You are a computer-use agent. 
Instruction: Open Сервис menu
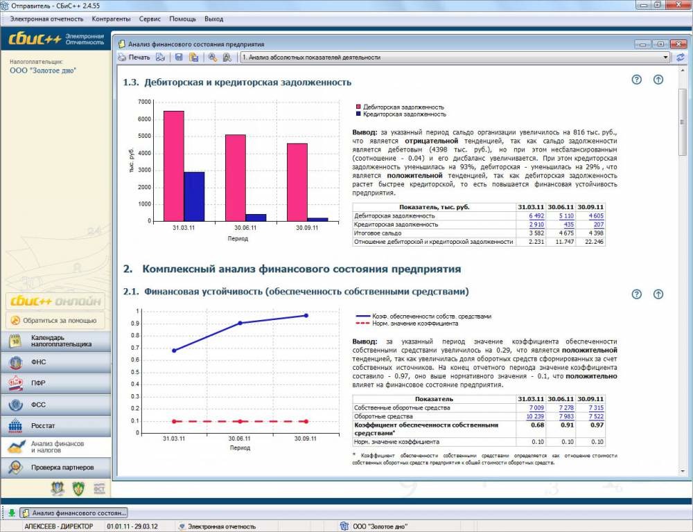(x=150, y=19)
